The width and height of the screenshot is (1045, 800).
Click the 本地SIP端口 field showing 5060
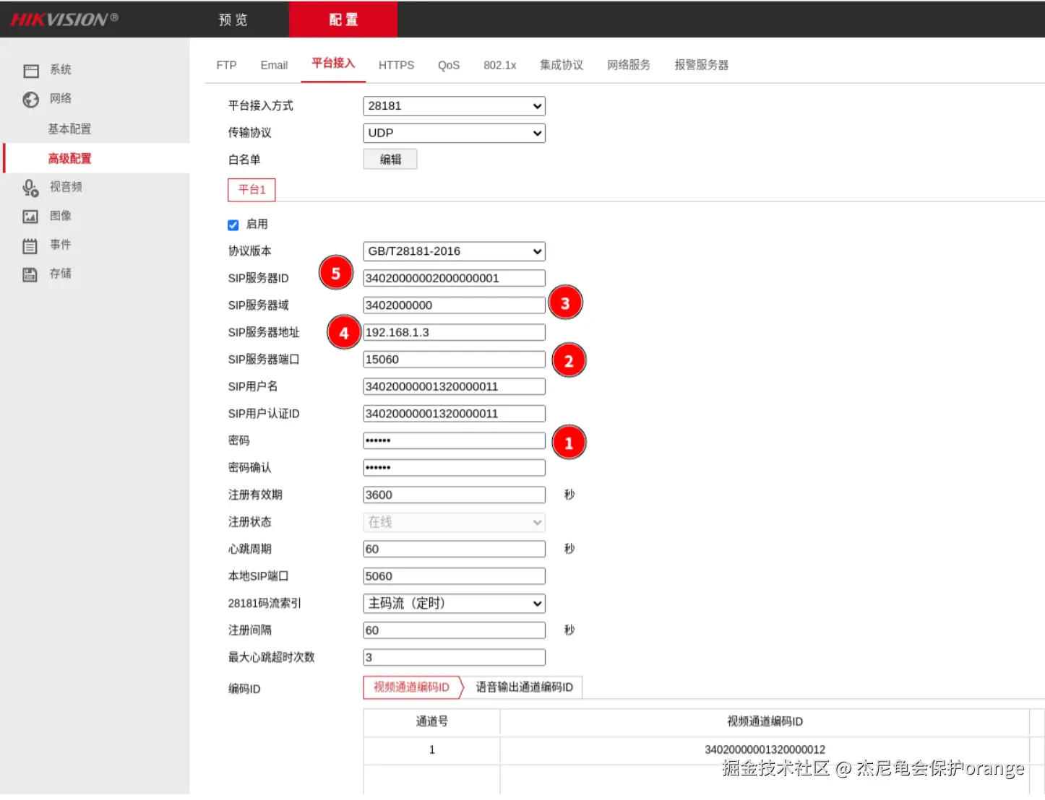click(x=454, y=576)
